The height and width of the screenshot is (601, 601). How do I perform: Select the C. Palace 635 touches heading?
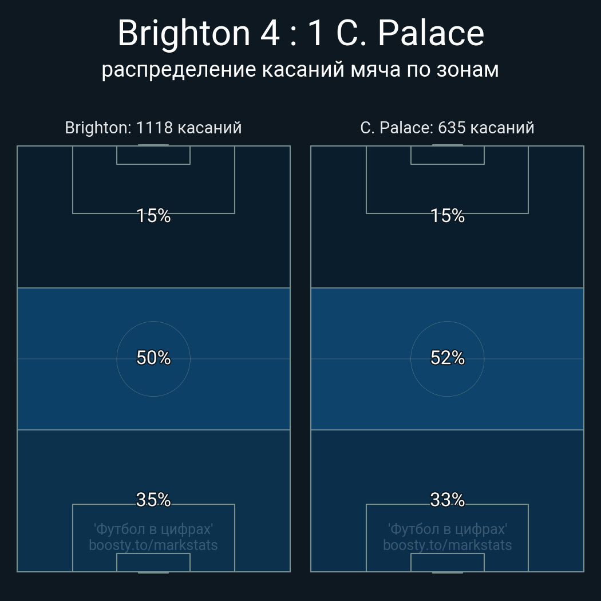point(447,128)
